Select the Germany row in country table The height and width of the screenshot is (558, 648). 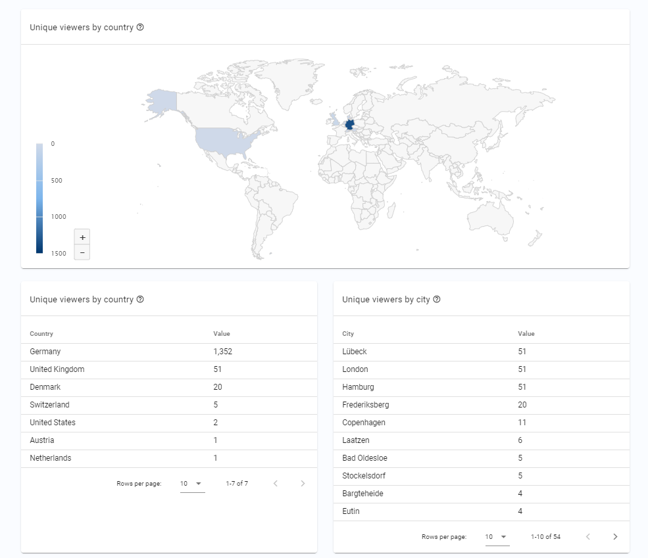pos(99,351)
